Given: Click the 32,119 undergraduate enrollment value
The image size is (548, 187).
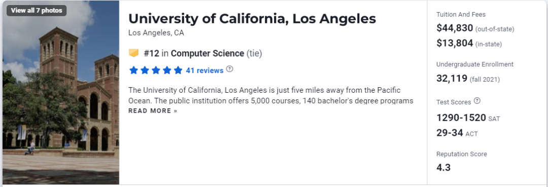Looking at the screenshot, I should (452, 78).
